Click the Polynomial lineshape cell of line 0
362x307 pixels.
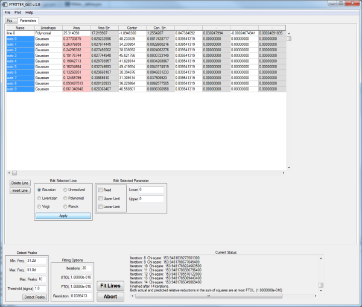[x=48, y=33]
